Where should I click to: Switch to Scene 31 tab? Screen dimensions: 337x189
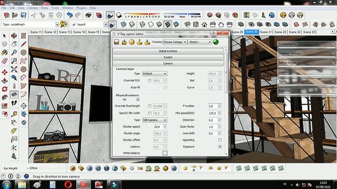click(265, 32)
